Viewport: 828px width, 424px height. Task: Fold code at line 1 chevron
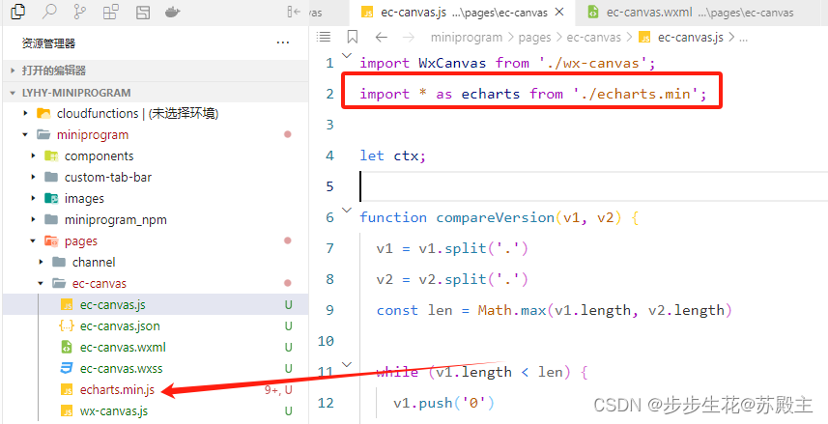(347, 55)
